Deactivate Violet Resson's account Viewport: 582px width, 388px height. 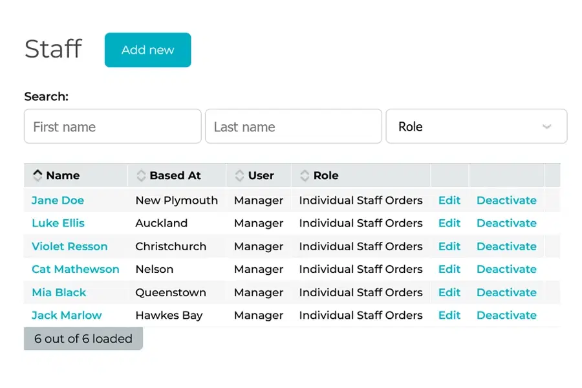click(506, 246)
